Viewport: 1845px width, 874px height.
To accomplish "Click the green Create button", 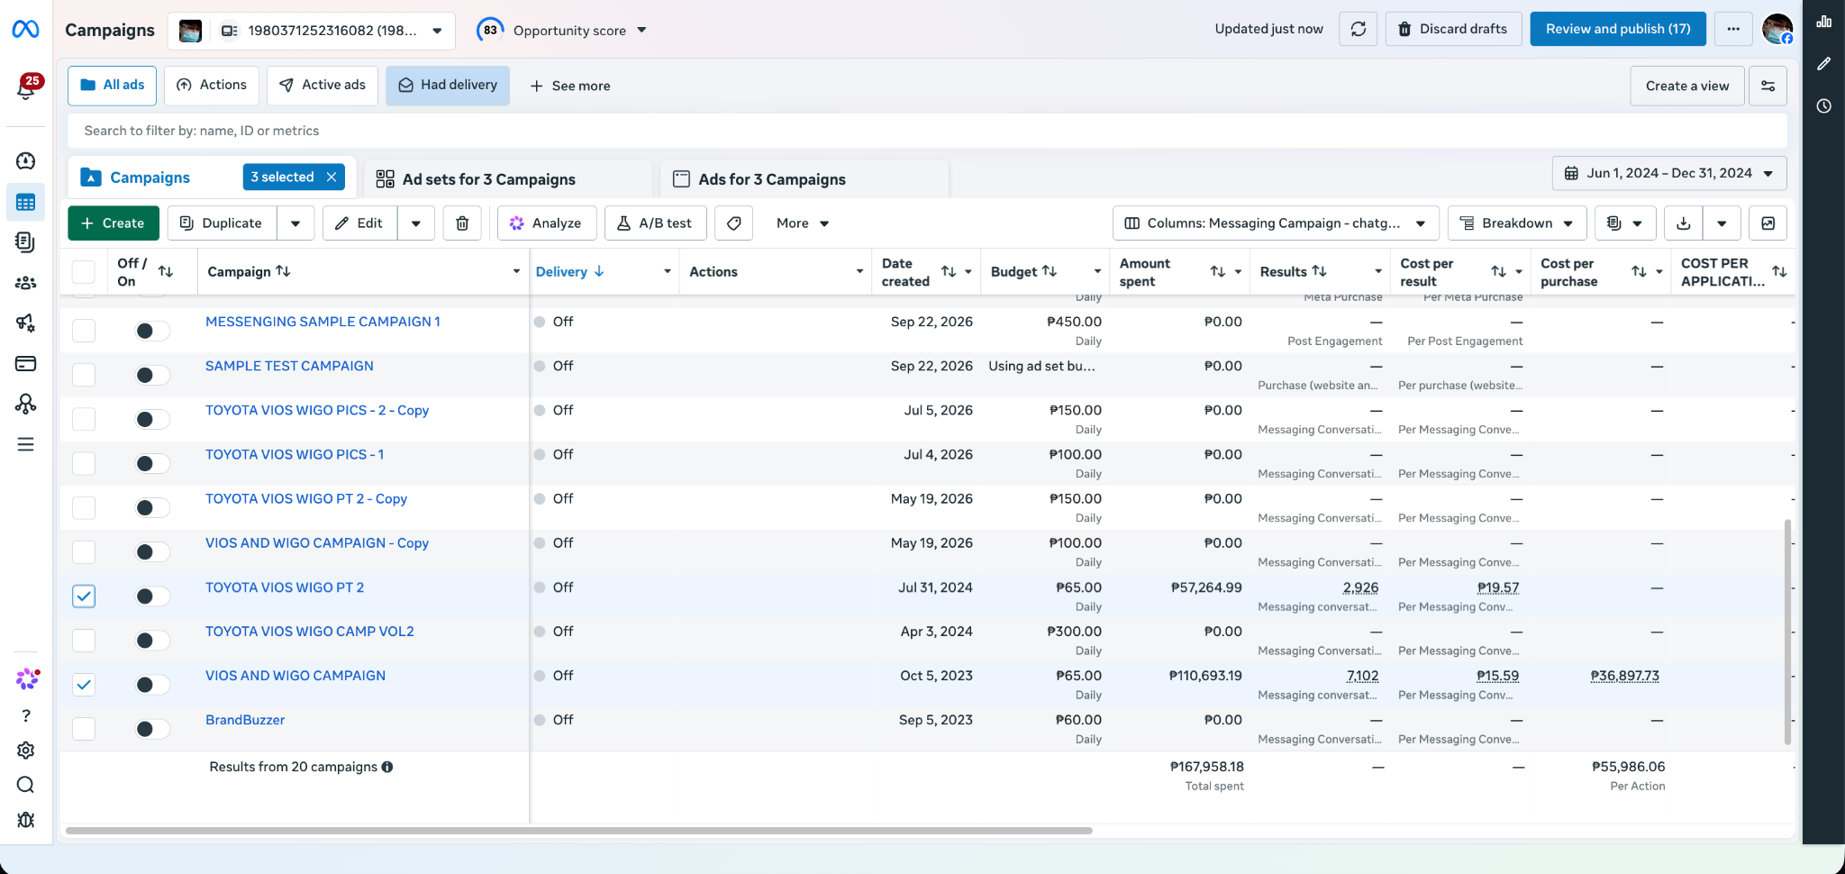I will 114,223.
